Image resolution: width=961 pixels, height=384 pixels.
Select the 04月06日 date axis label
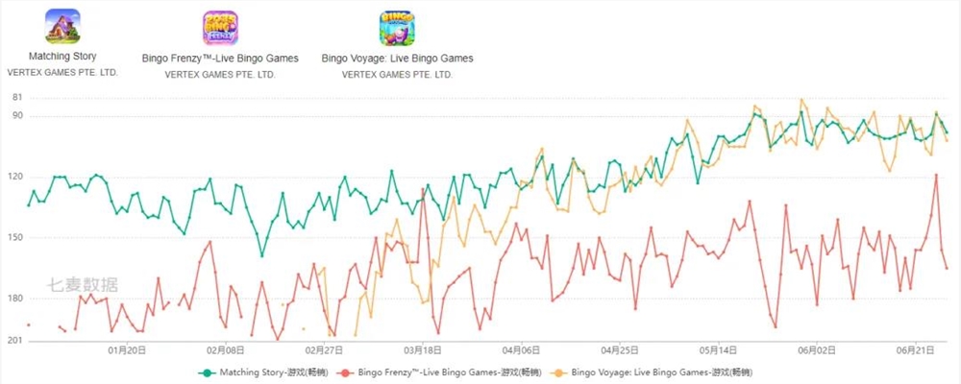tap(522, 351)
